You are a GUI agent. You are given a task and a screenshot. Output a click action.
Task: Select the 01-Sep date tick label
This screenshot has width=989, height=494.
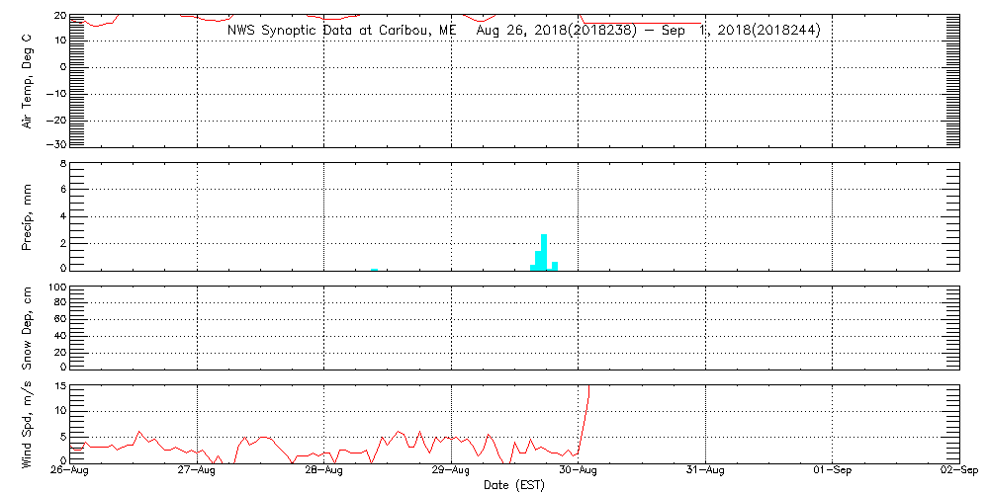tap(833, 471)
